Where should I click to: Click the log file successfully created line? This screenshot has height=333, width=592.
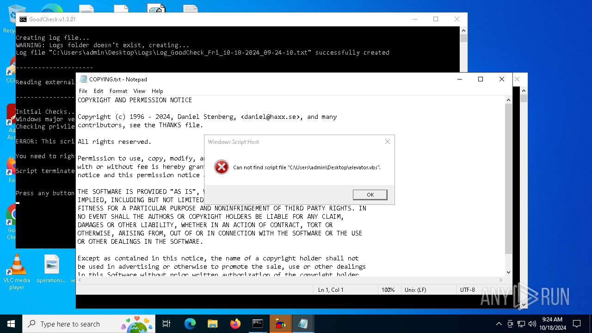[203, 52]
